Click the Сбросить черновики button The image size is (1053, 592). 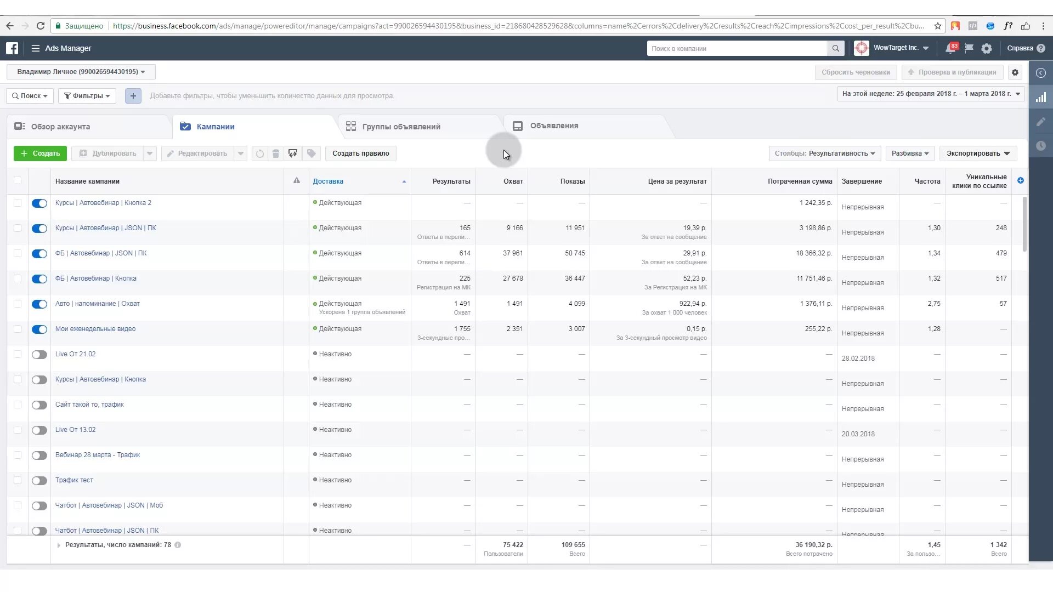click(x=856, y=72)
